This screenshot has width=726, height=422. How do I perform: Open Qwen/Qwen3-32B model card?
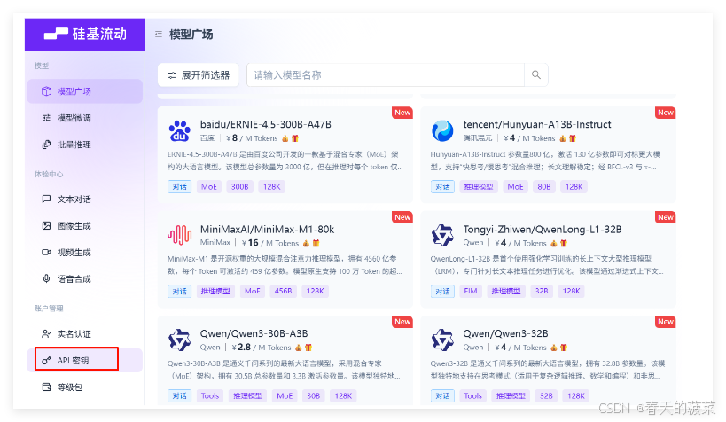click(x=548, y=361)
